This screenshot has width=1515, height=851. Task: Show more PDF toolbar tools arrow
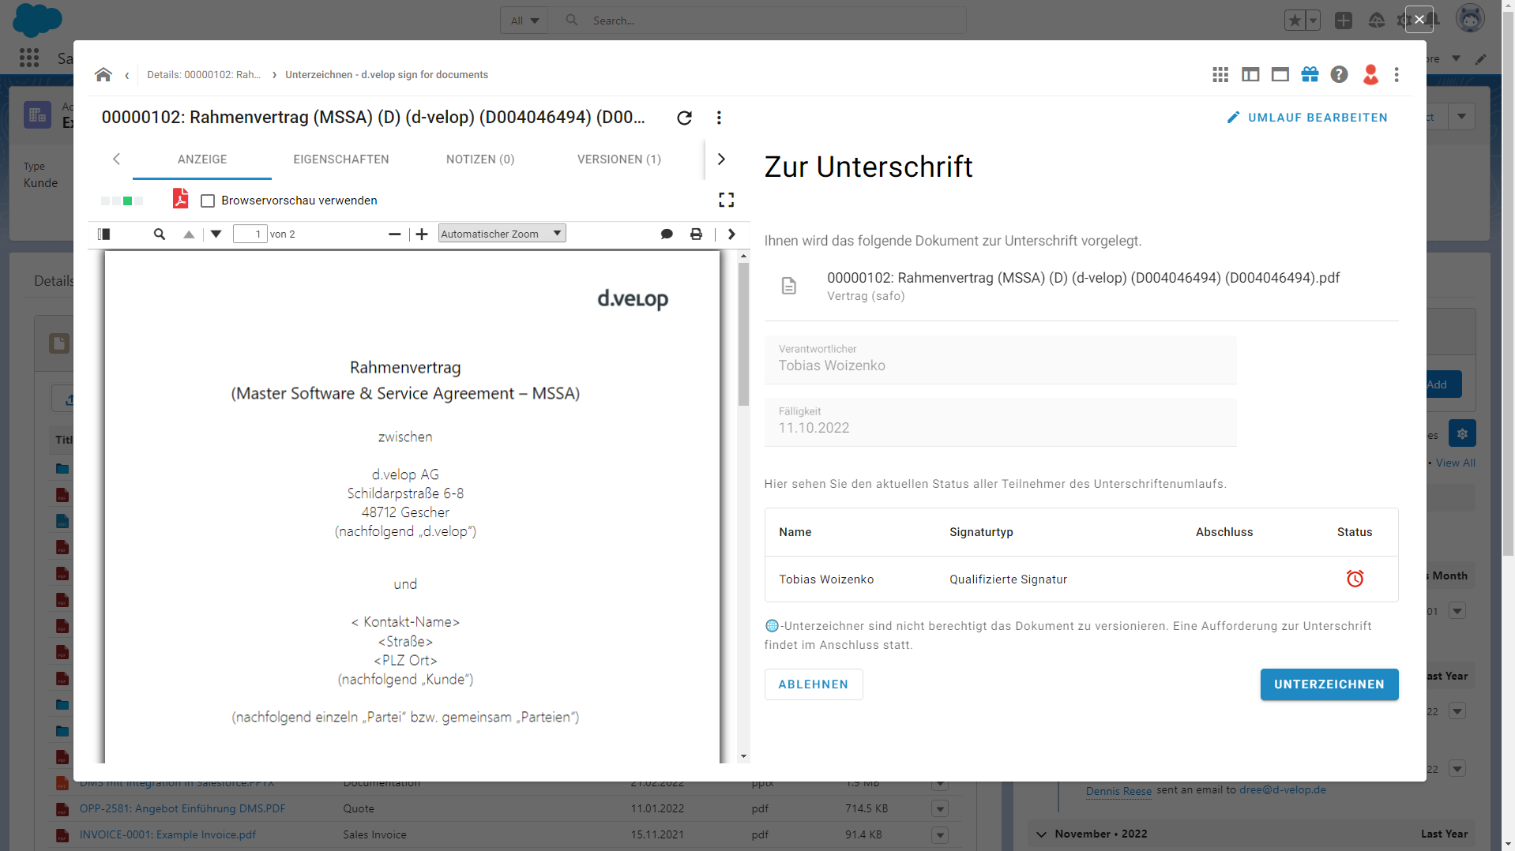pos(731,234)
